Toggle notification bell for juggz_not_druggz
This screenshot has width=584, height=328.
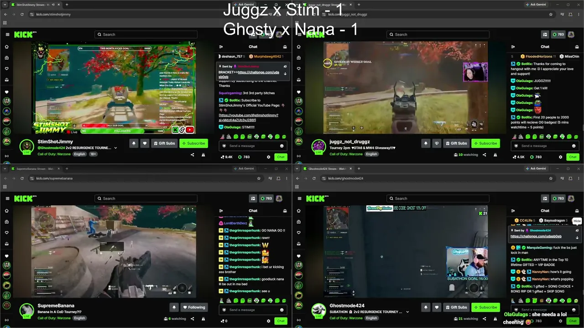tap(426, 143)
